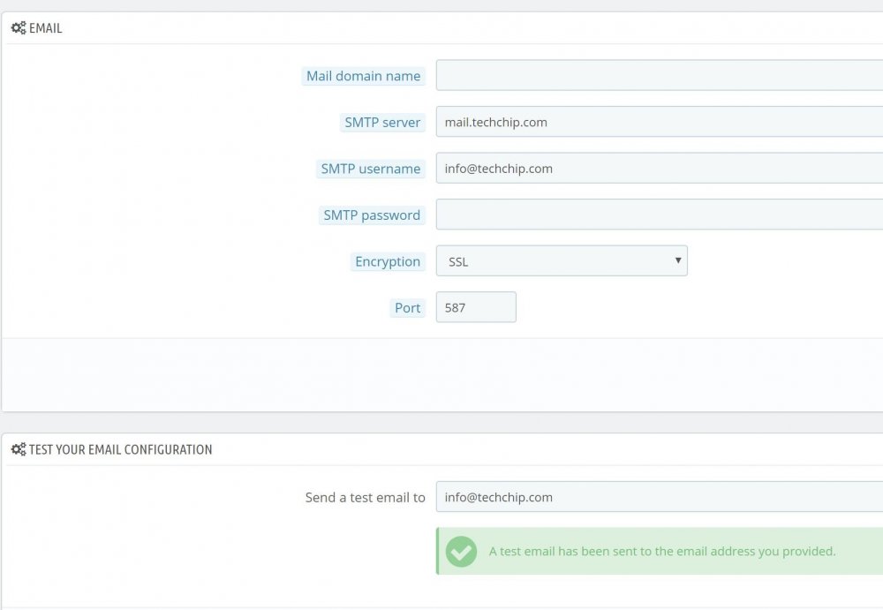
Task: Click the SMTP username label
Action: [370, 169]
